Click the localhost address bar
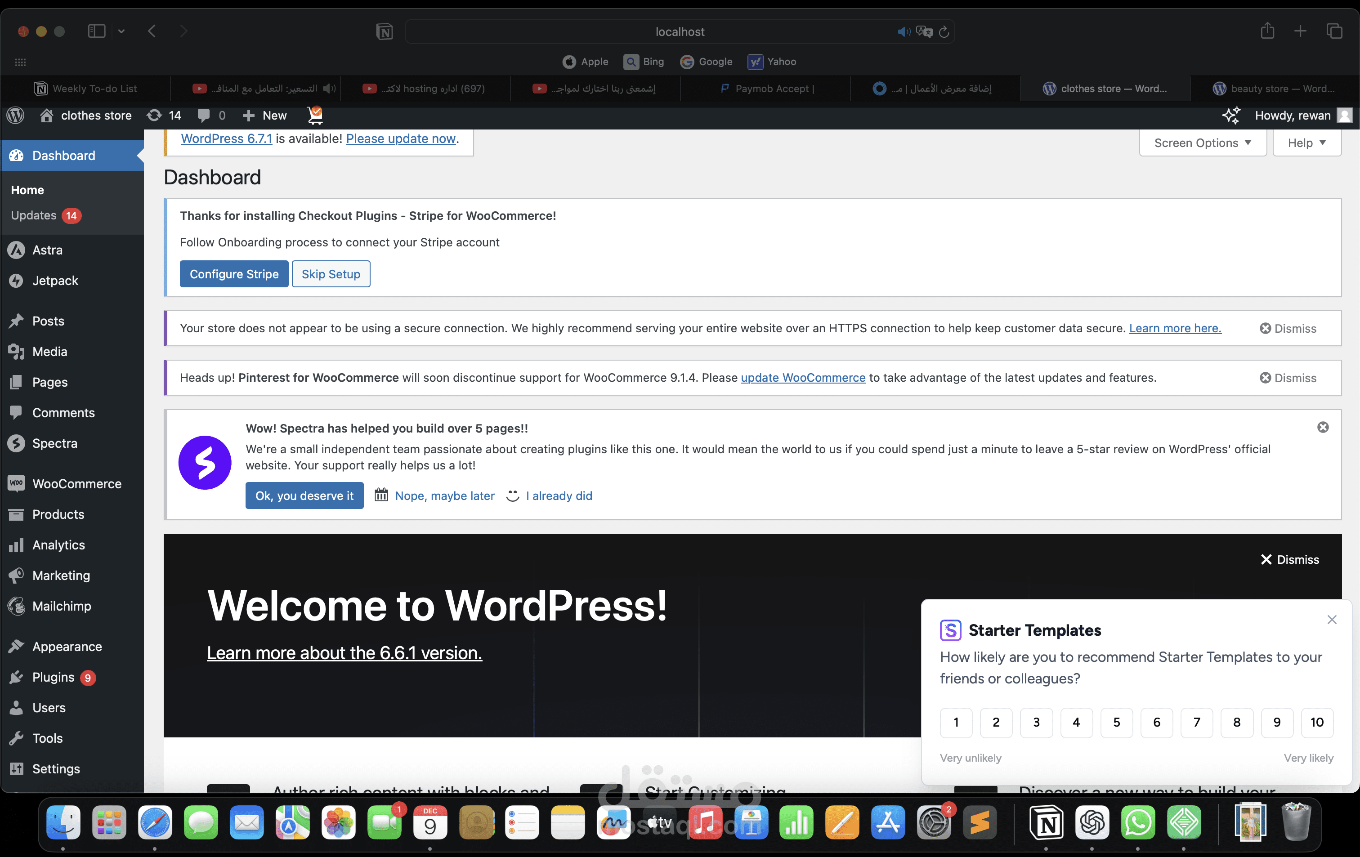Viewport: 1360px width, 857px height. (680, 31)
